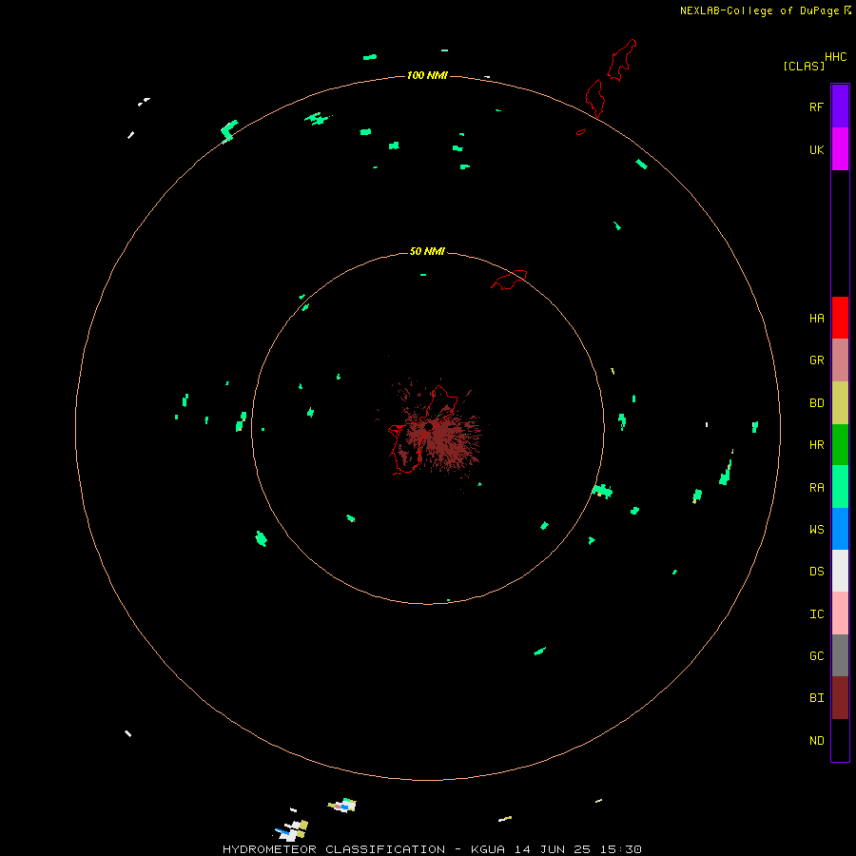Image resolution: width=856 pixels, height=856 pixels.
Task: Click the HR dark green legend swatch
Action: pos(840,444)
